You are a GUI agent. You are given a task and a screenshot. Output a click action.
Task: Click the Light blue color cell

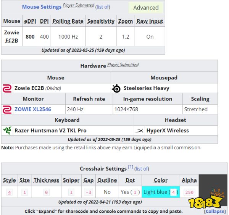(161, 192)
